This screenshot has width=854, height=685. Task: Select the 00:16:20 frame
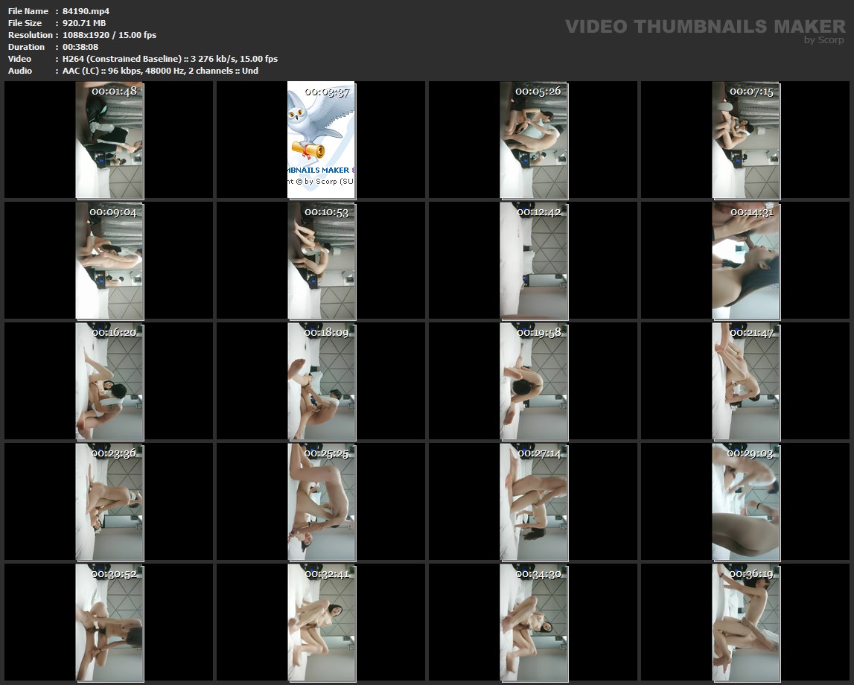click(109, 381)
